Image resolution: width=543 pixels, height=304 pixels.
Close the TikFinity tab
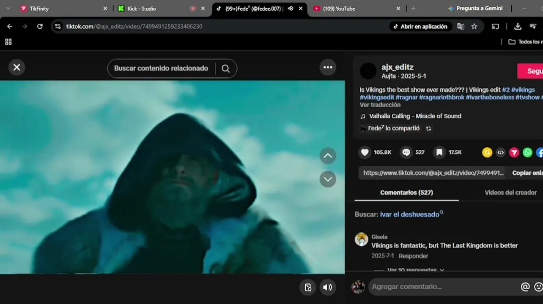click(105, 8)
